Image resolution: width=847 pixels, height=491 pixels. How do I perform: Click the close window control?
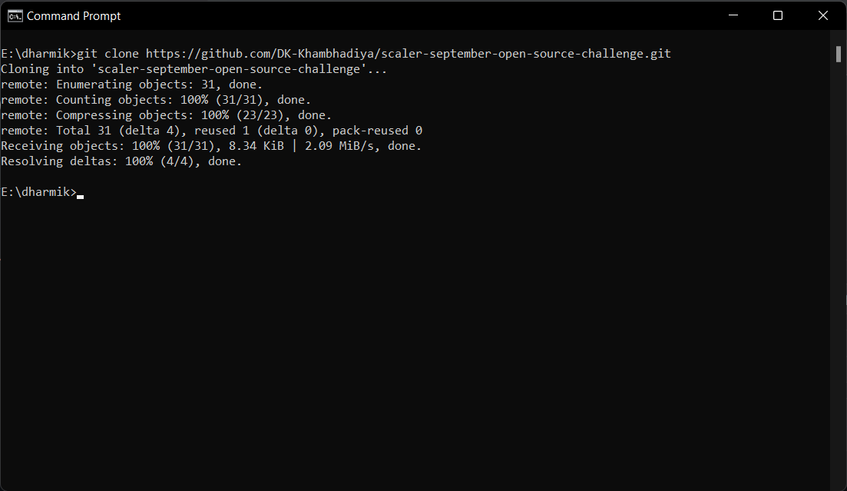tap(823, 15)
